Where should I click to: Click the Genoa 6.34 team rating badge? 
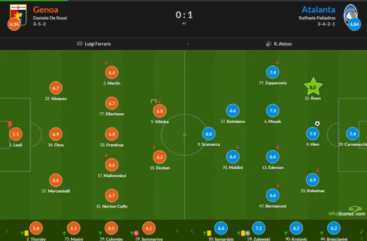tap(13, 25)
